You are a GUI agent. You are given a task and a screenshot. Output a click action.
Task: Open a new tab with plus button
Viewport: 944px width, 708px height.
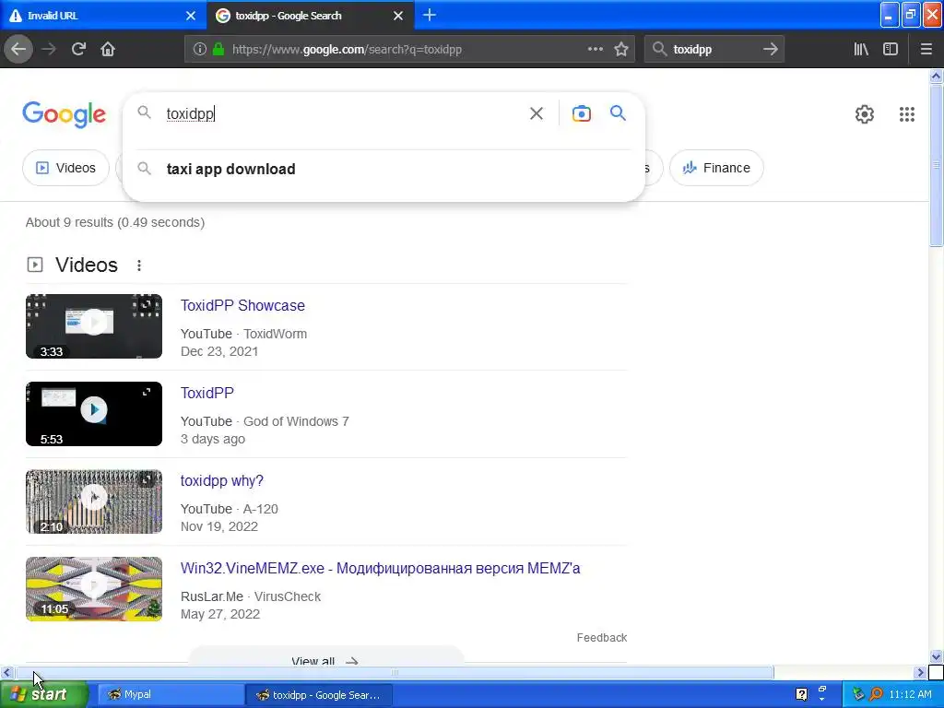430,15
